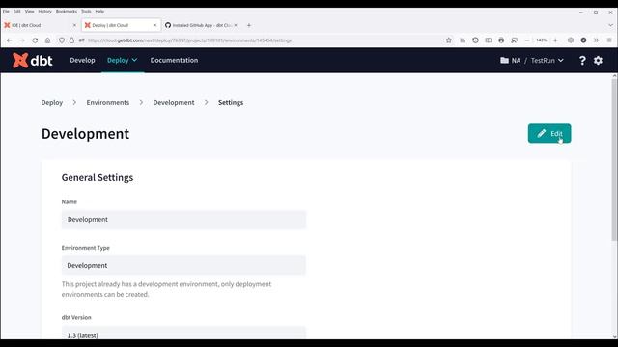This screenshot has width=618, height=347.
Task: Close the IDE | dbt Cloud tab
Action: [x=74, y=25]
